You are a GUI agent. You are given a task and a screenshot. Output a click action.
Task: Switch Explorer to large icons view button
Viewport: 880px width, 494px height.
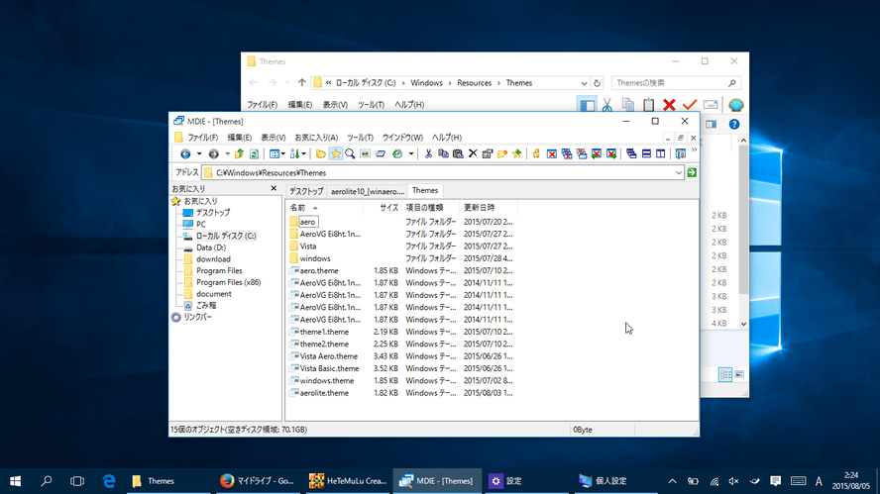tap(739, 374)
